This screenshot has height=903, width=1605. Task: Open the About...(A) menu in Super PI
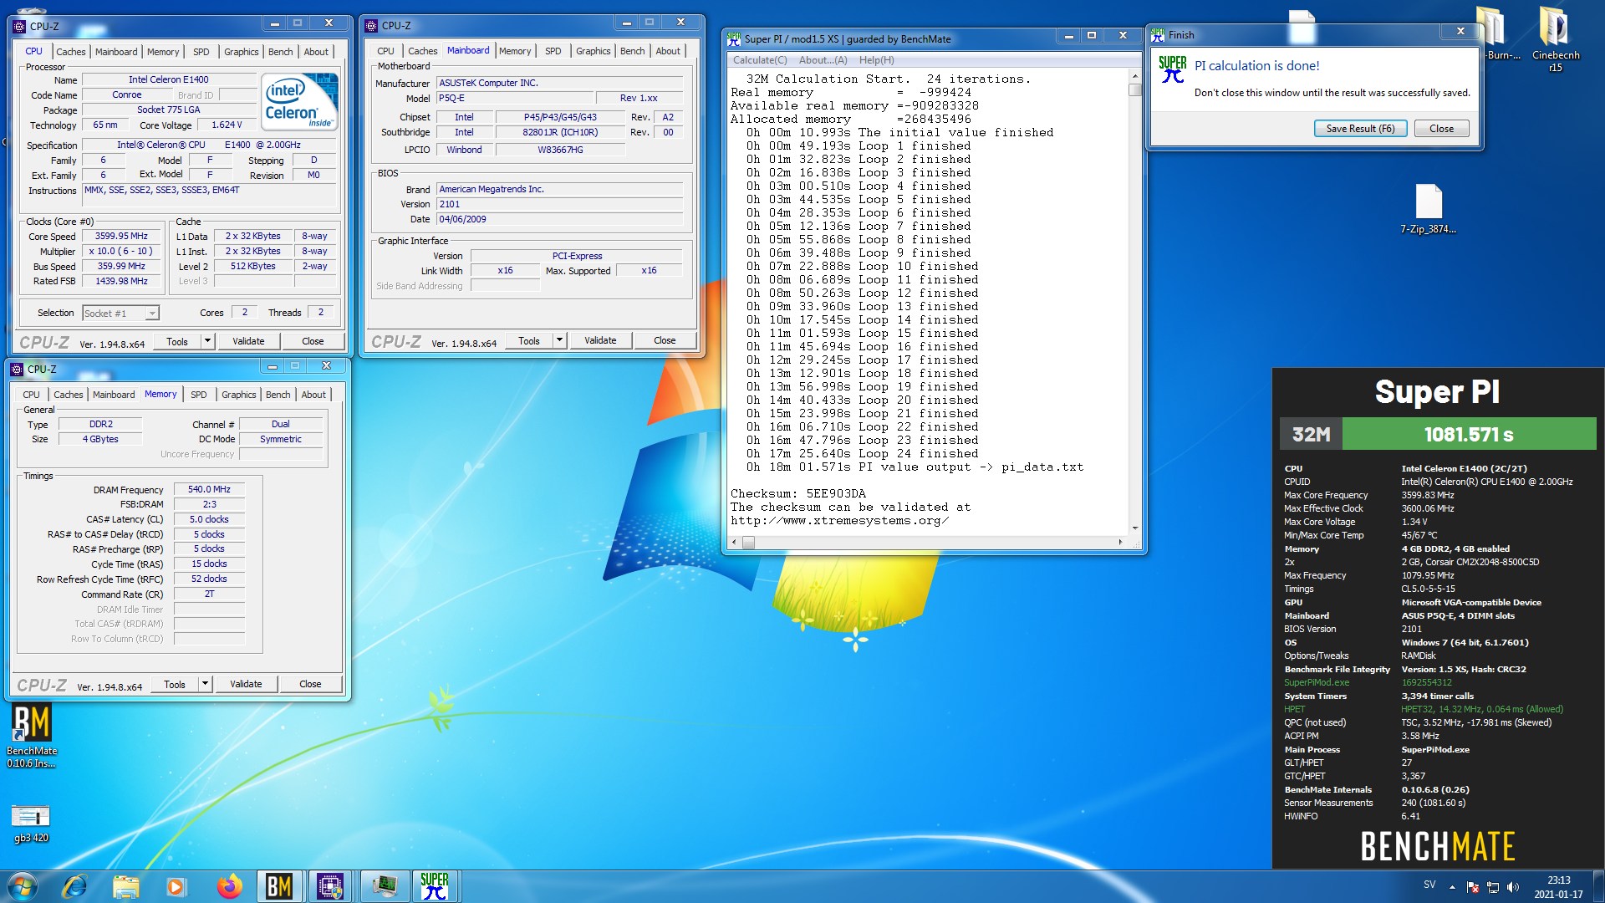(x=823, y=60)
